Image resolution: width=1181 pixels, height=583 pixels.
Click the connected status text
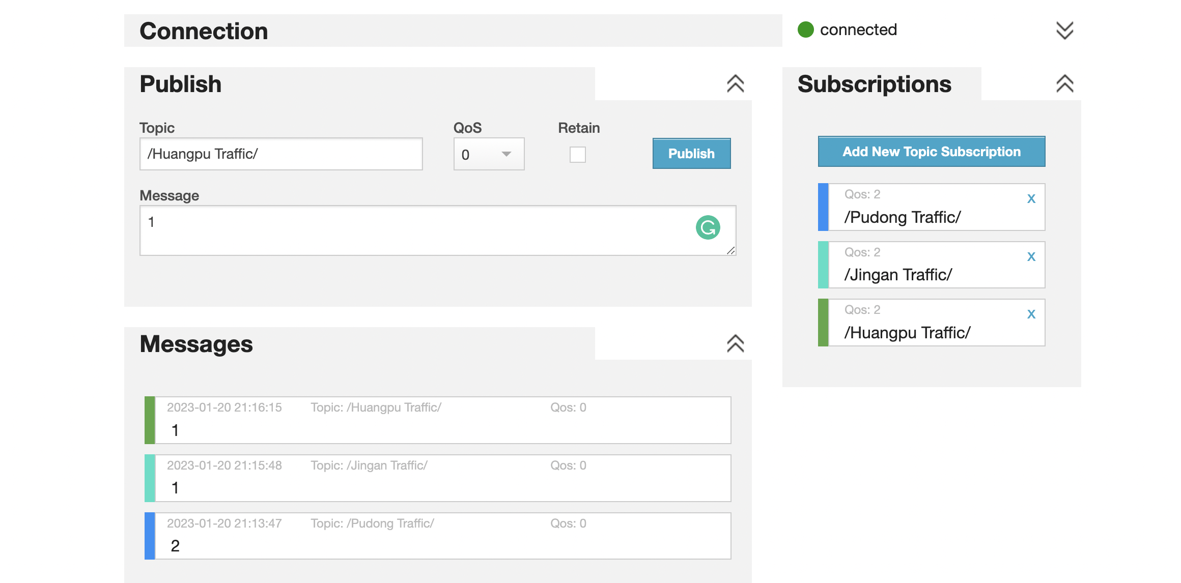tap(858, 30)
